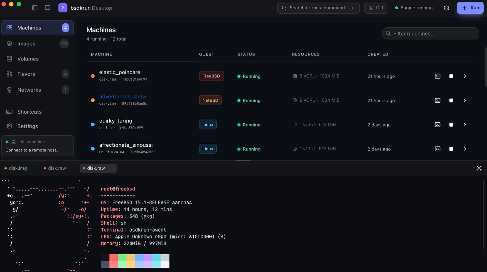Click the STATUS column header

point(246,54)
